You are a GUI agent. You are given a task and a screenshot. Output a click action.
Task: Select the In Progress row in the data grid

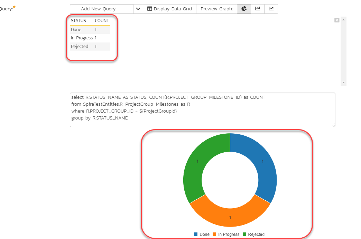click(90, 38)
